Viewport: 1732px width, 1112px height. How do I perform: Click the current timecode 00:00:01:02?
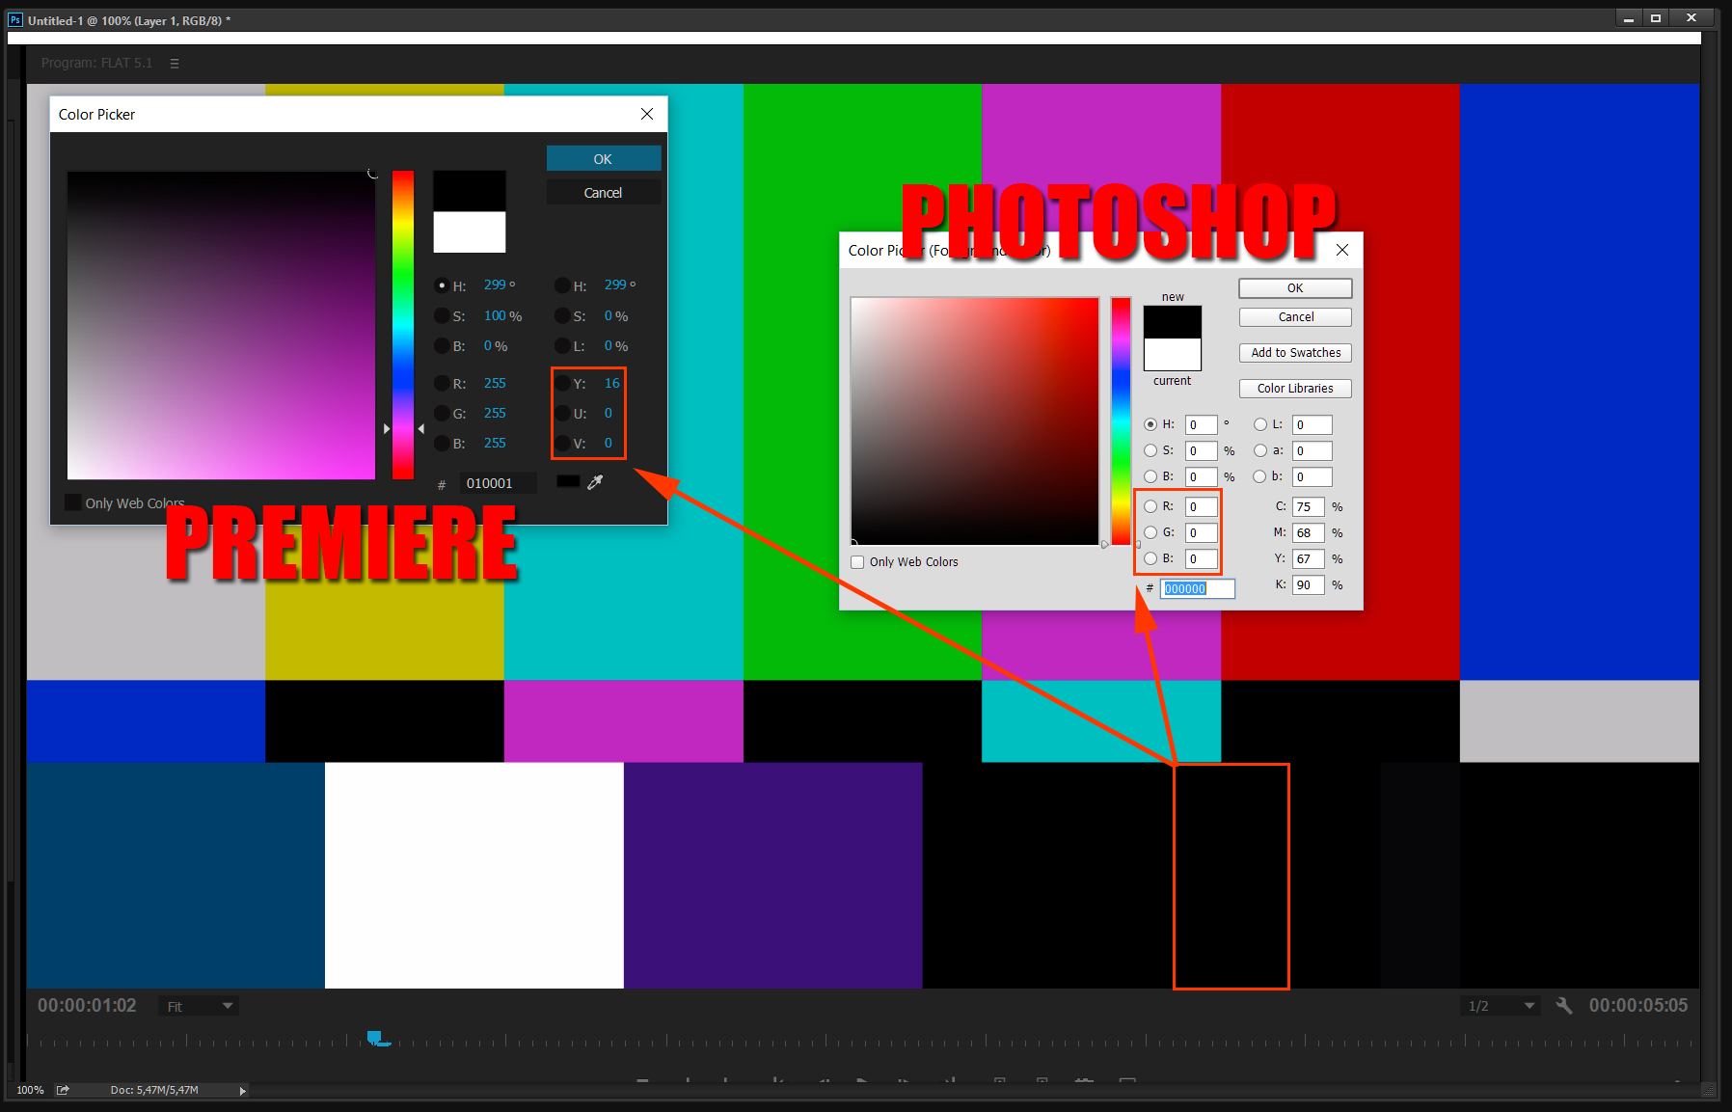point(87,1005)
